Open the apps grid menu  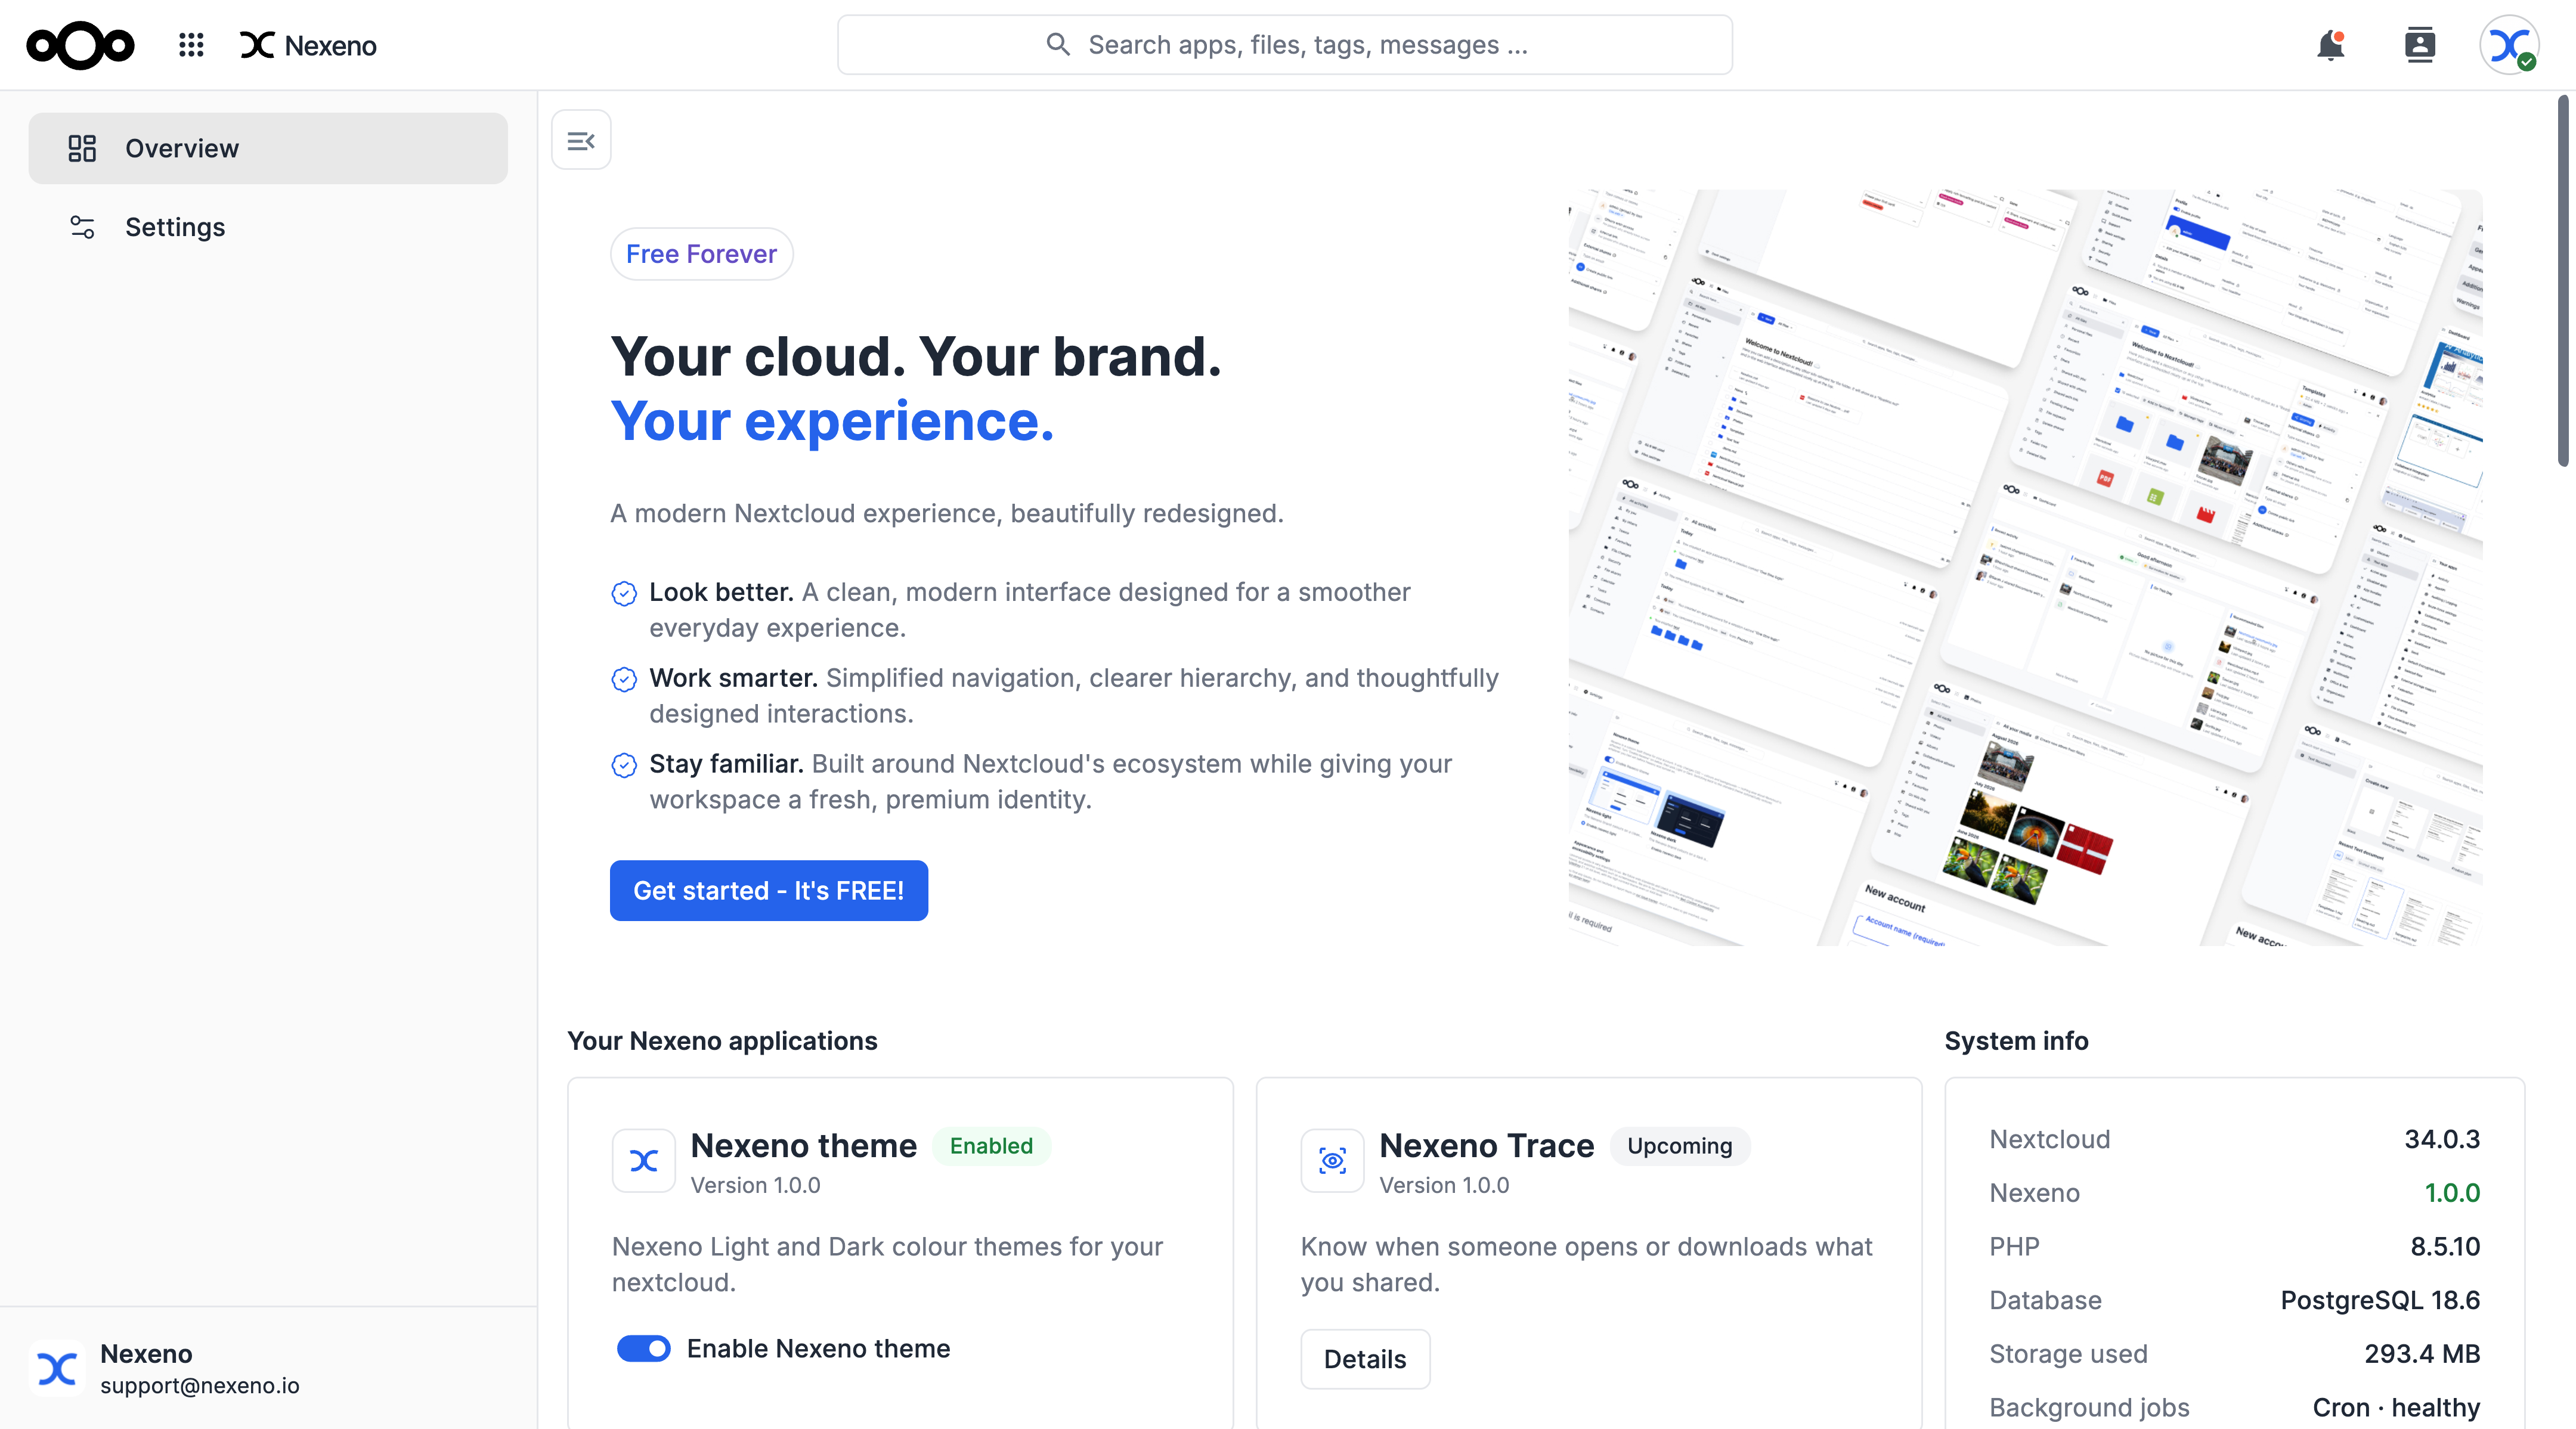191,45
